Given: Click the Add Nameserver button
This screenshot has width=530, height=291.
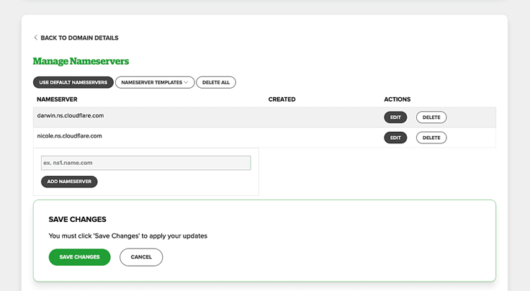Looking at the screenshot, I should tap(69, 182).
